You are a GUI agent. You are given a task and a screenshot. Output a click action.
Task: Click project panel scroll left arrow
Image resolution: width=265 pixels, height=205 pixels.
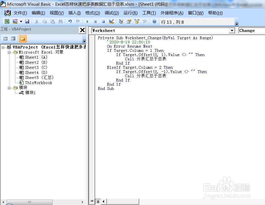[x=3, y=202]
